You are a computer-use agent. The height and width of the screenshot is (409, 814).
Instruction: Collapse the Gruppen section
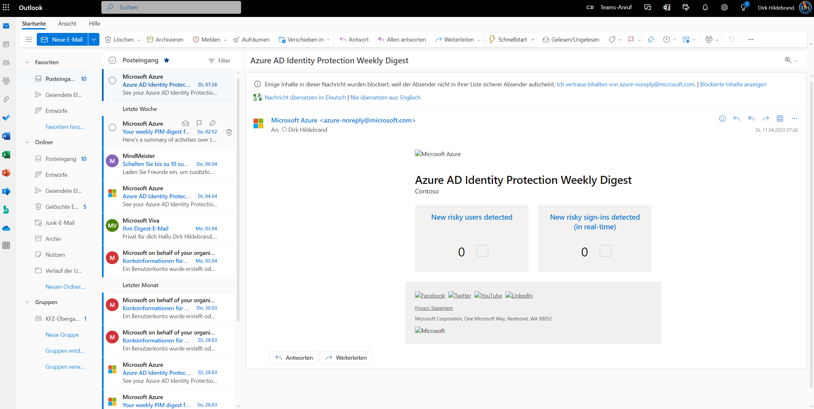[x=27, y=302]
